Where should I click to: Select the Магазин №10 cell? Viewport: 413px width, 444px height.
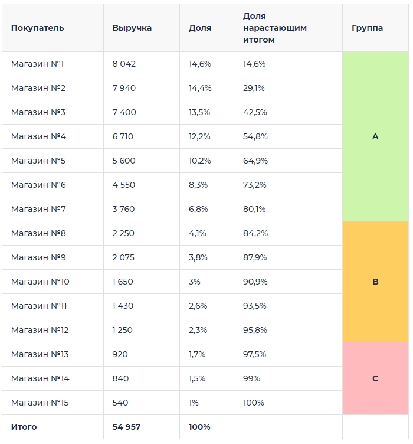[x=53, y=282]
